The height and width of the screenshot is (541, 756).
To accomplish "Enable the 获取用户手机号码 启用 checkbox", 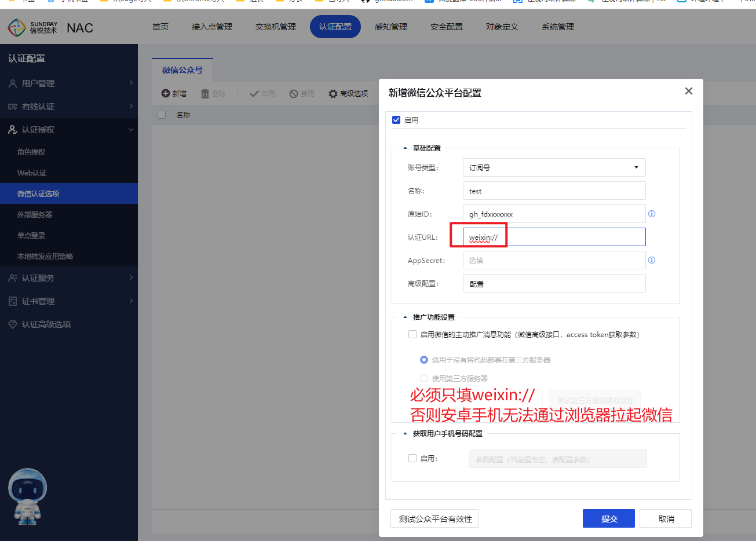I will pyautogui.click(x=412, y=458).
